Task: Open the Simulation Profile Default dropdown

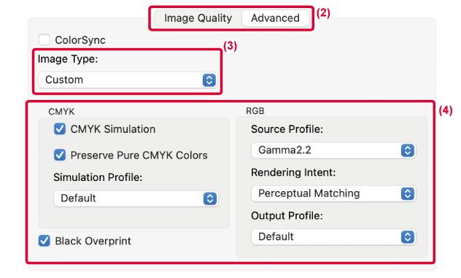Action: [136, 198]
